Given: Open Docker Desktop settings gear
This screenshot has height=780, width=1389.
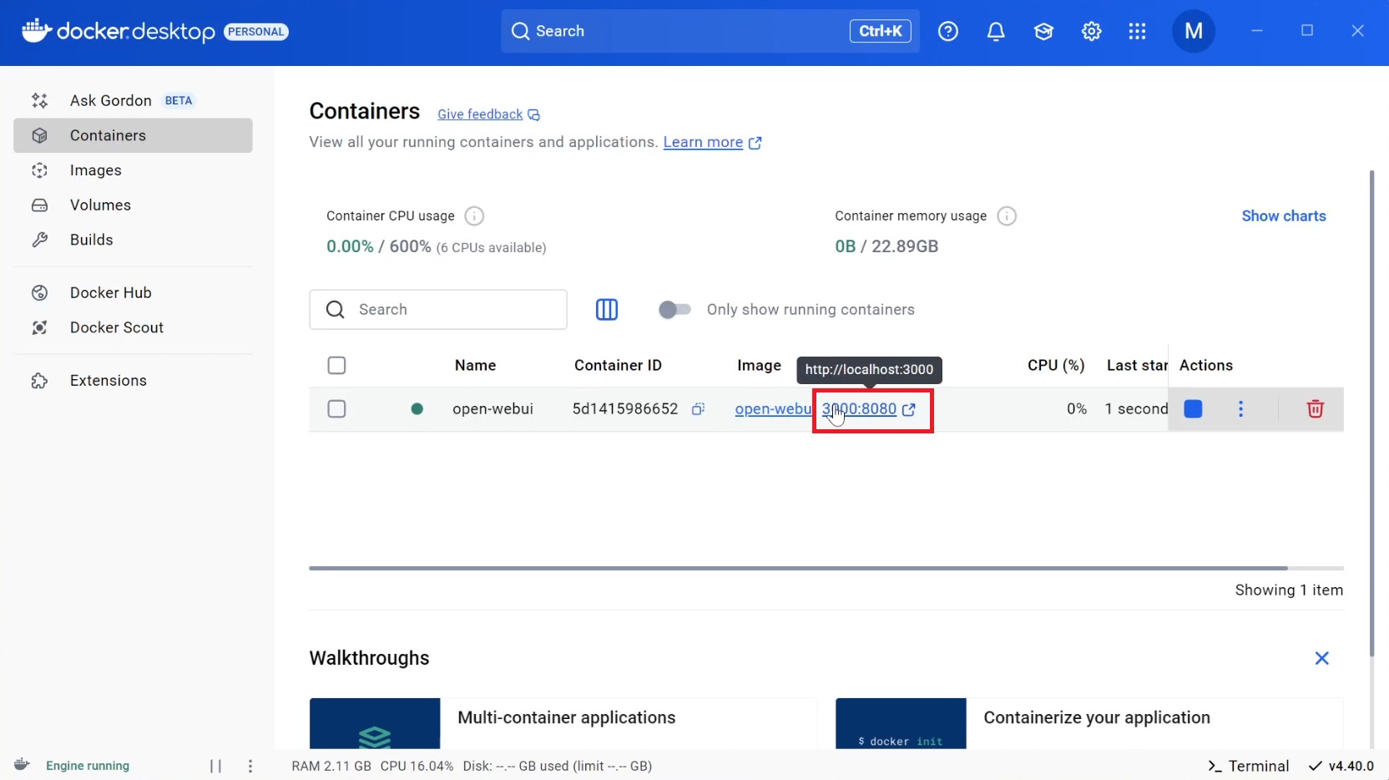Looking at the screenshot, I should pyautogui.click(x=1091, y=32).
